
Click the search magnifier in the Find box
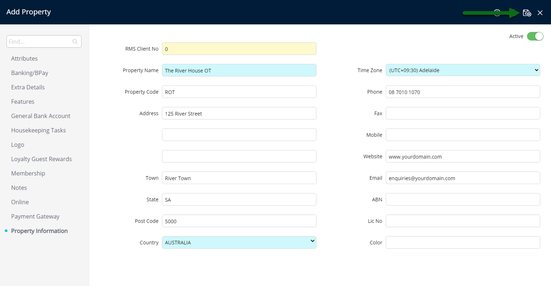[x=75, y=41]
